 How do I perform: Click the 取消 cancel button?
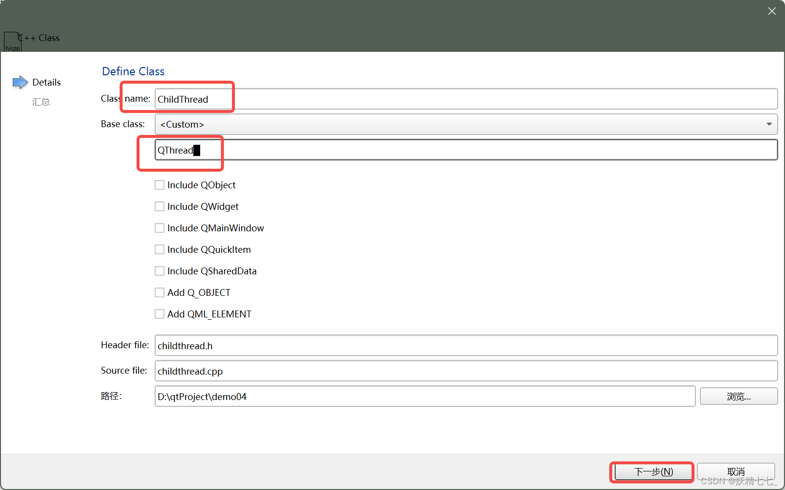736,472
